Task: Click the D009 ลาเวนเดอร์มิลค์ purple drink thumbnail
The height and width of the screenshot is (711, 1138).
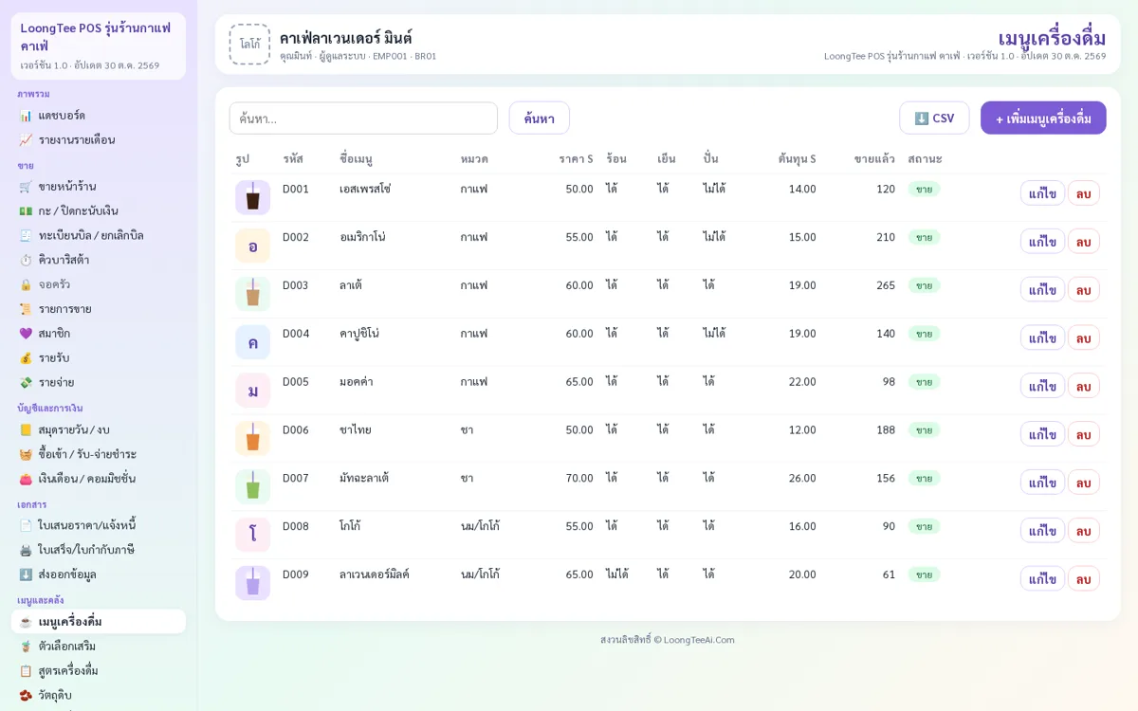Action: pyautogui.click(x=253, y=583)
